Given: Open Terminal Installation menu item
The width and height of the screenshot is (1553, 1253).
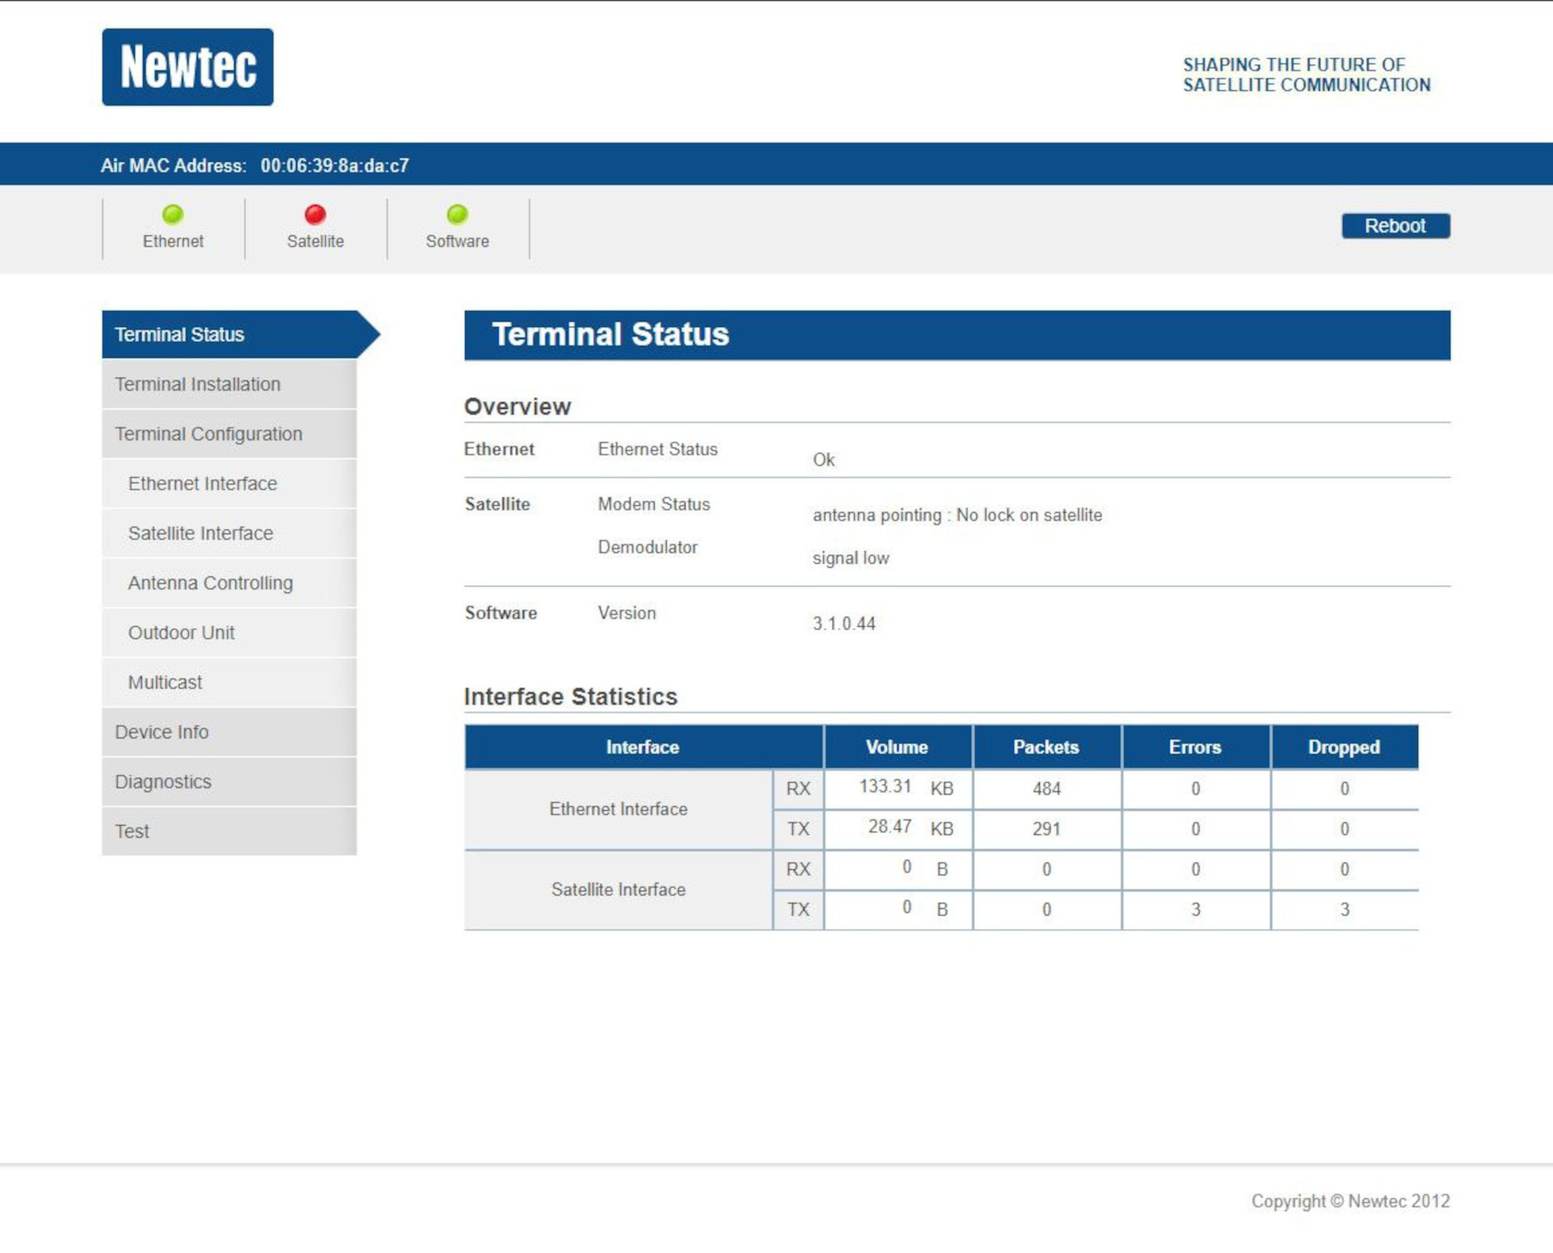Looking at the screenshot, I should click(x=197, y=385).
